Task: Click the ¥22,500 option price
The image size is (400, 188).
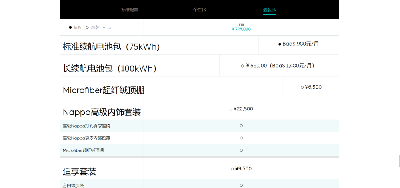Action: [x=241, y=109]
